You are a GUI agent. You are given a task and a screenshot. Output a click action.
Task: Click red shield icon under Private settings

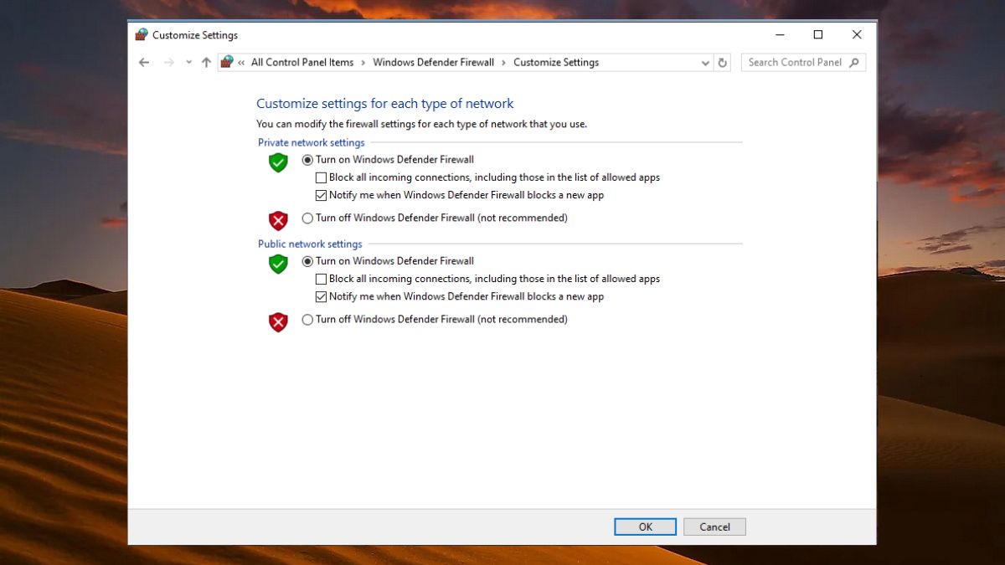(x=278, y=220)
